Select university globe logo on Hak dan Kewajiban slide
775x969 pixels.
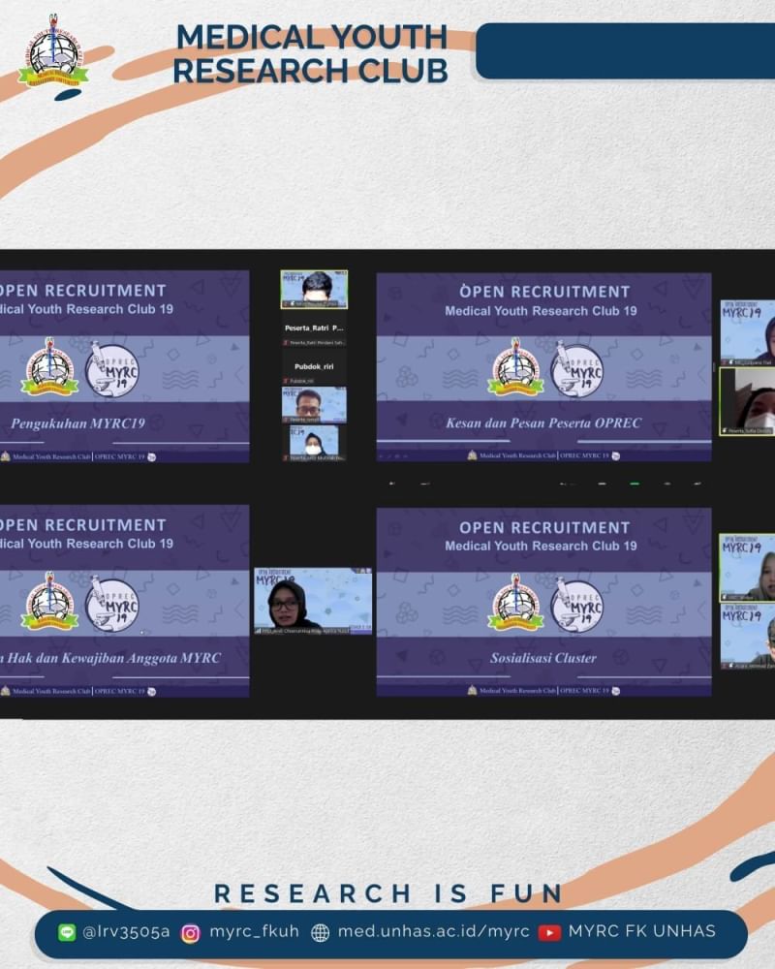coord(49,602)
